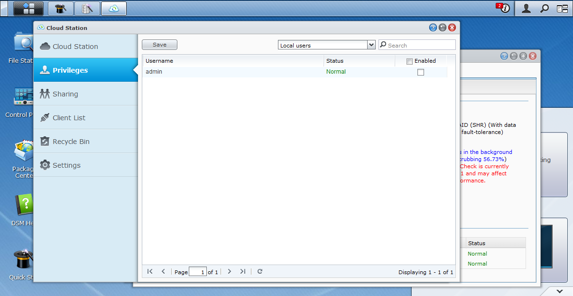Screen dimensions: 573x296
Task: Toggle the Enabled header checkbox for all users
Action: click(410, 61)
